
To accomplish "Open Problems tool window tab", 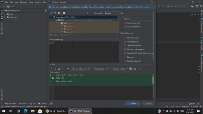I will 10,104.
